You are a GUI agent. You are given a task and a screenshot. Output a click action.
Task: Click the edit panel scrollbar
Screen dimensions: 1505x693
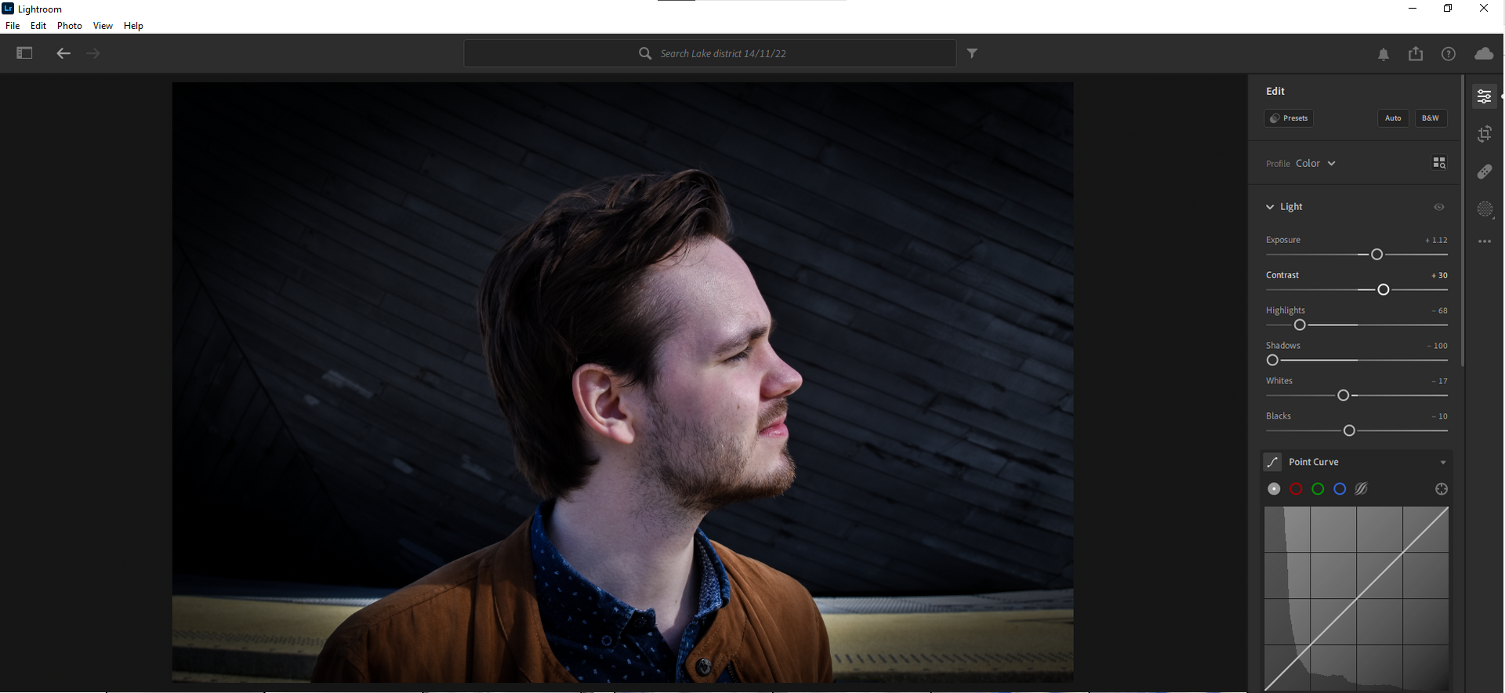[1463, 220]
